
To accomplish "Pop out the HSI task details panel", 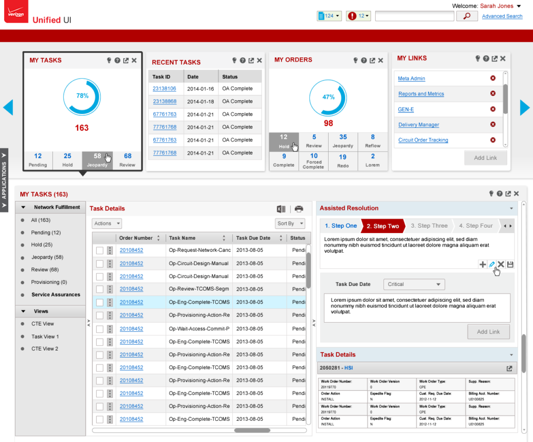I will click(x=509, y=369).
